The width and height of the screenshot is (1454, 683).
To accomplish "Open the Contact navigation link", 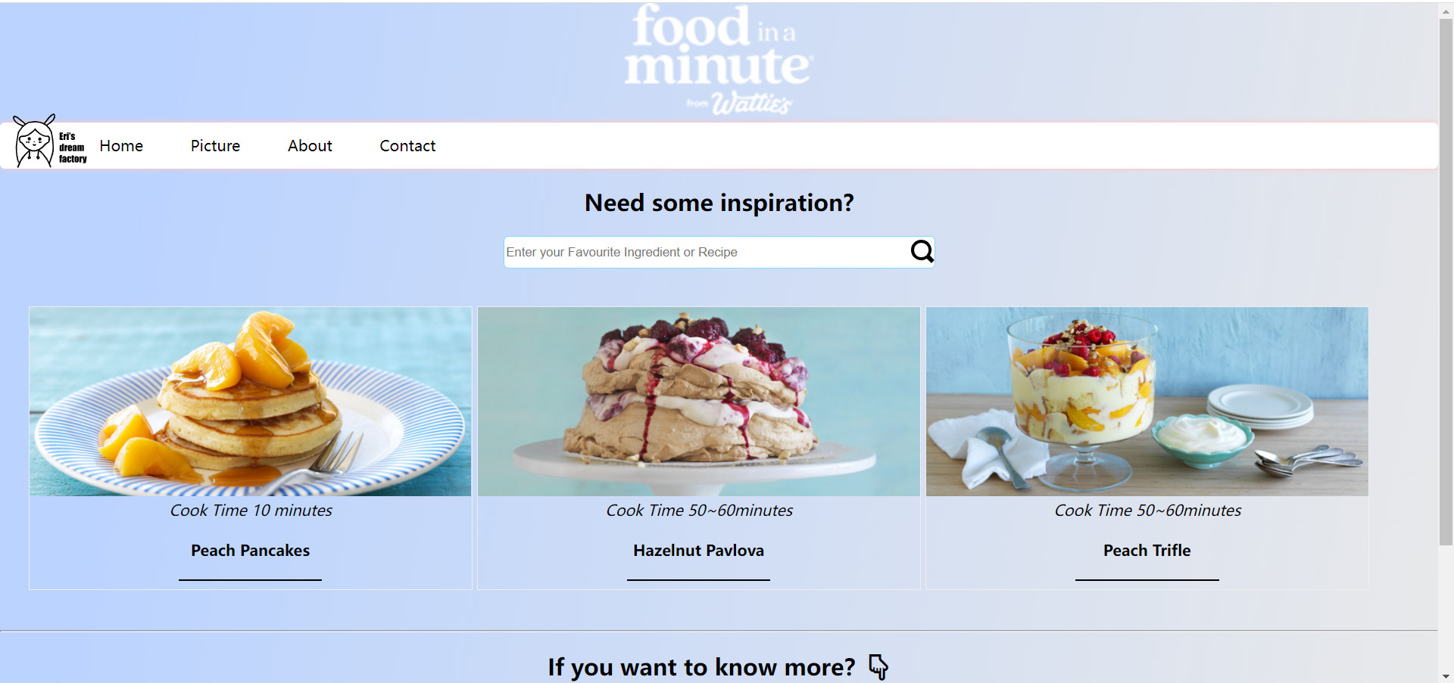I will [x=407, y=145].
